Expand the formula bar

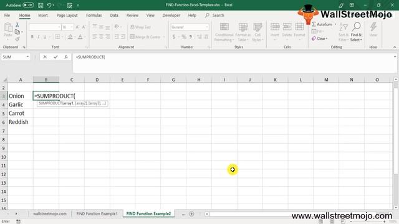(395, 57)
